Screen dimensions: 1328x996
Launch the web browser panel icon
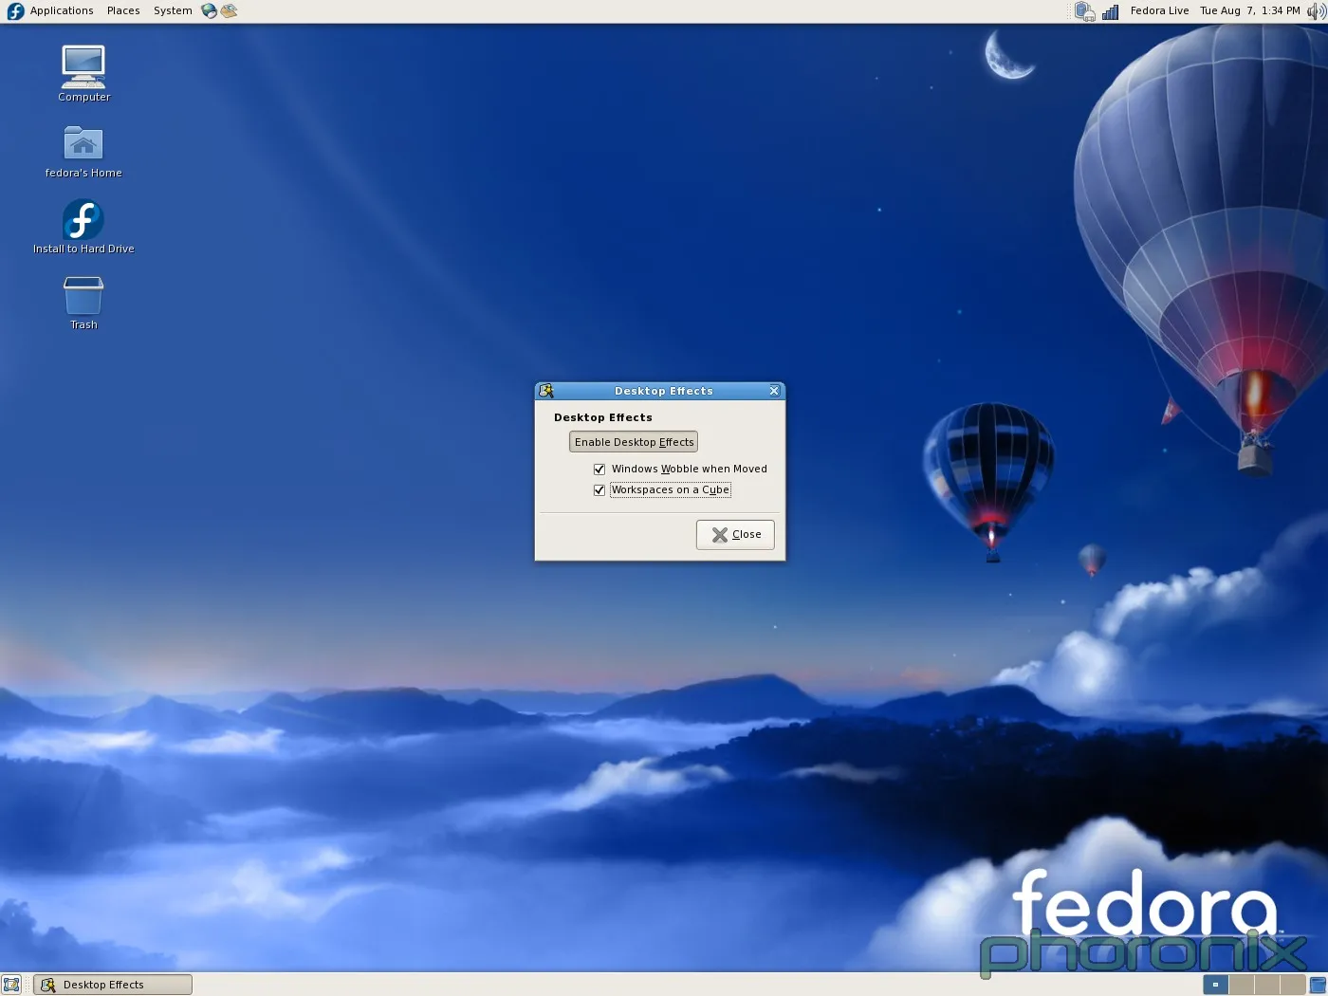pos(209,11)
